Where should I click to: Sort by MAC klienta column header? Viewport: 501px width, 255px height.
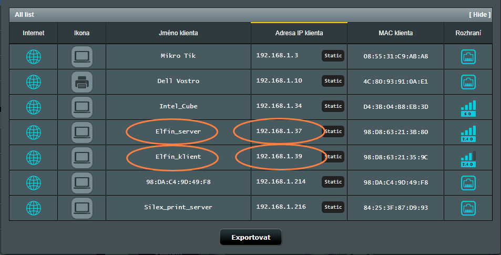coord(395,33)
